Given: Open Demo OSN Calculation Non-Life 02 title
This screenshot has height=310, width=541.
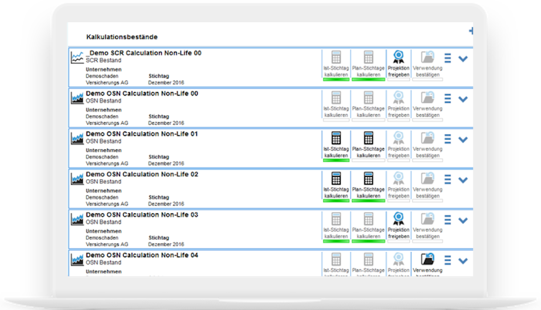Looking at the screenshot, I should click(x=142, y=175).
